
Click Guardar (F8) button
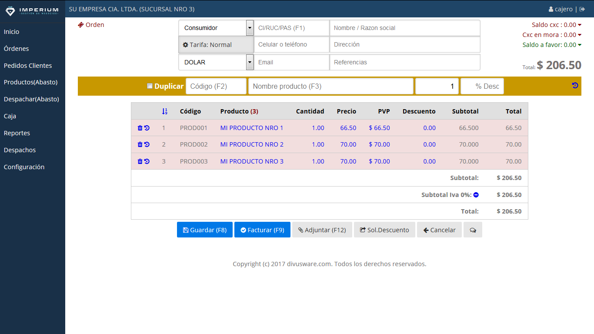point(205,230)
